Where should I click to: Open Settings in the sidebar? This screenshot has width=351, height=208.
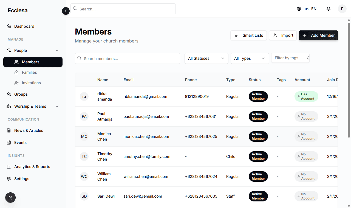click(x=22, y=179)
